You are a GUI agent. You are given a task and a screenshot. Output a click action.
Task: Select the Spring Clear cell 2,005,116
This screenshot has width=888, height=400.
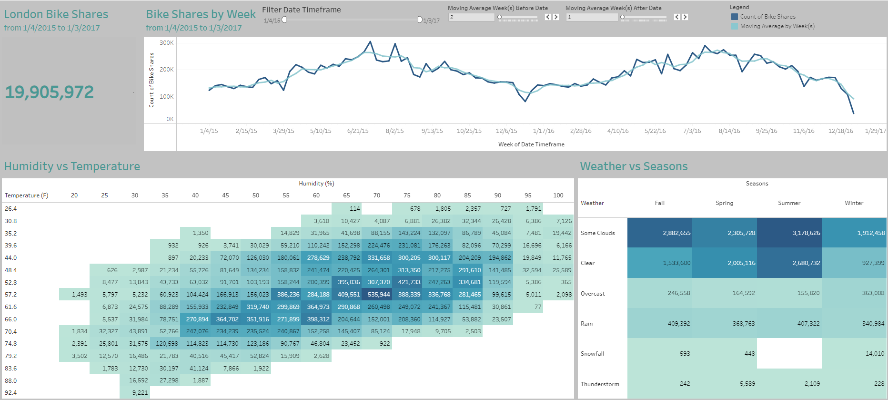[x=725, y=263]
